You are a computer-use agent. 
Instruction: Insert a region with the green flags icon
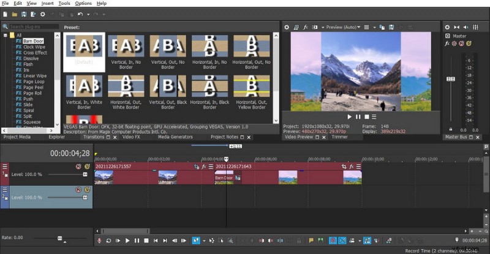[x=320, y=241]
